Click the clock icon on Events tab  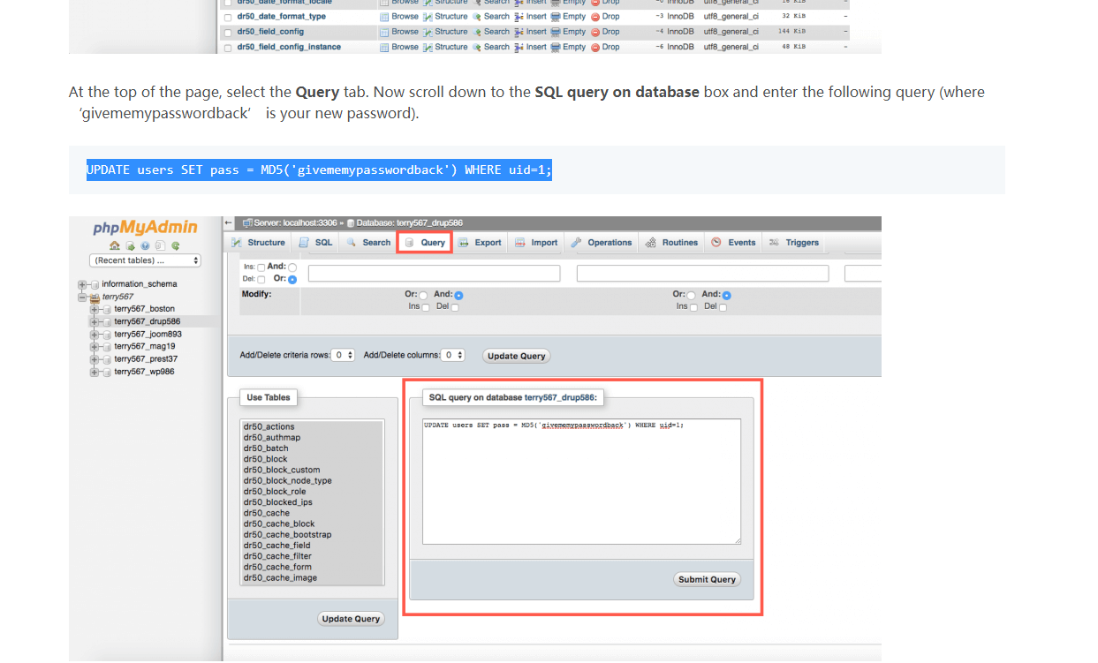(x=716, y=243)
